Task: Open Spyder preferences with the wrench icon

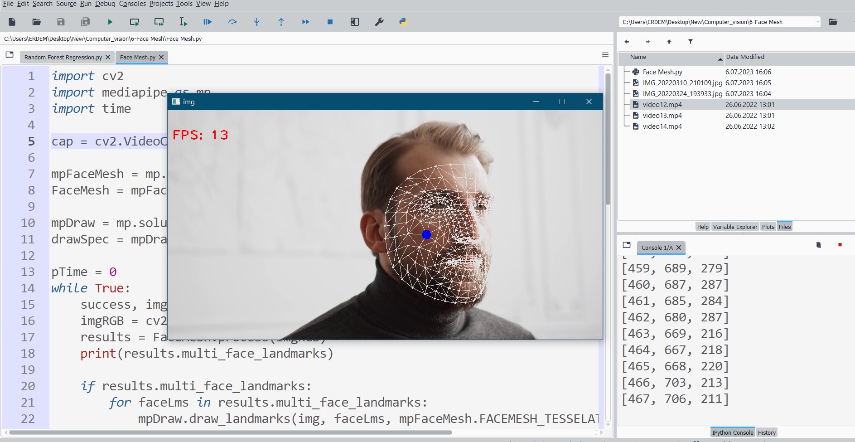Action: [x=380, y=21]
